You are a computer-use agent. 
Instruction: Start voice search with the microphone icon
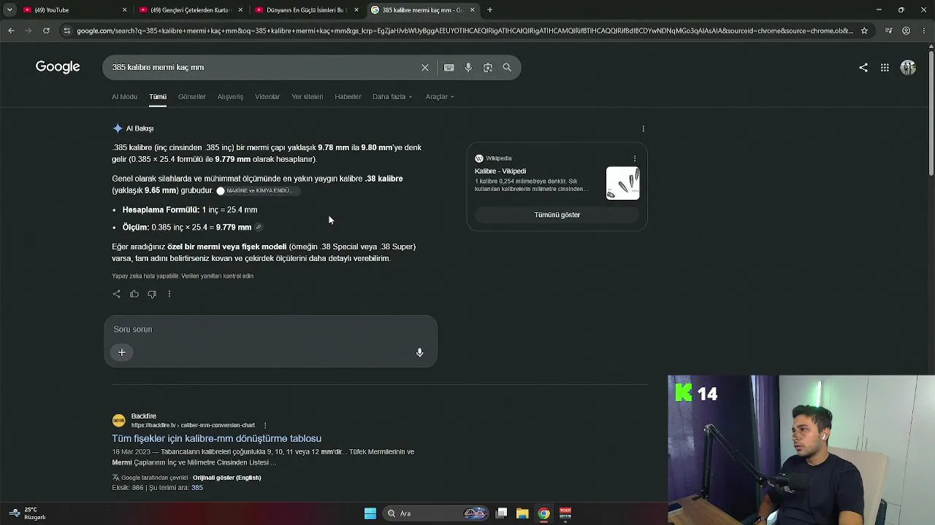click(468, 67)
